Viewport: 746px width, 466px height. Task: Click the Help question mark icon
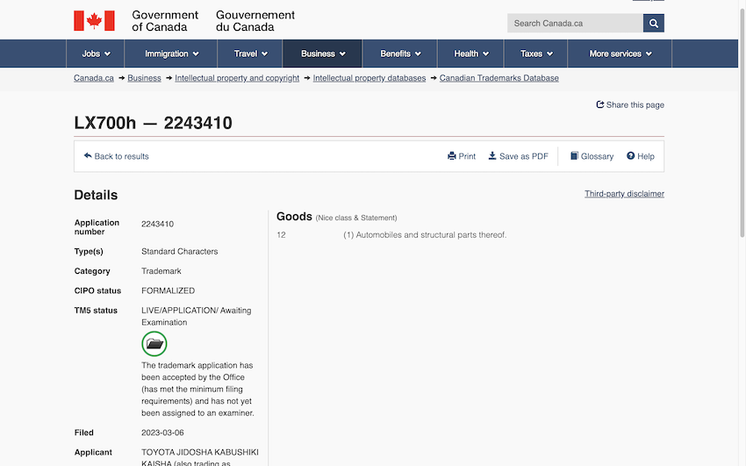pos(630,156)
